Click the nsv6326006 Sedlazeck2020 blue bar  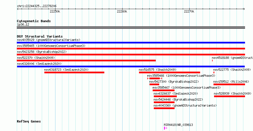pos(131,66)
